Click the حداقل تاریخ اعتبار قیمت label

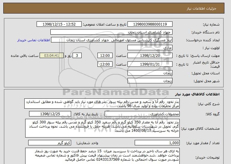coord(206,64)
